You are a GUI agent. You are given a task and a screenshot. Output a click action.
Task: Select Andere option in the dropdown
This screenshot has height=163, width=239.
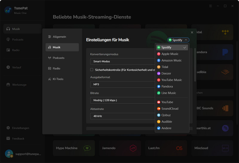click(x=172, y=128)
